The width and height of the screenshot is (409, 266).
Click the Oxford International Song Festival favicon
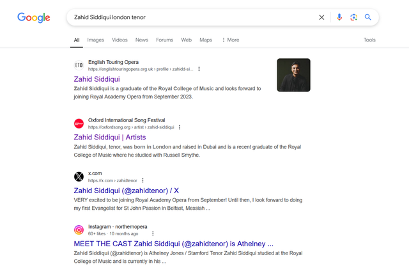pos(79,123)
